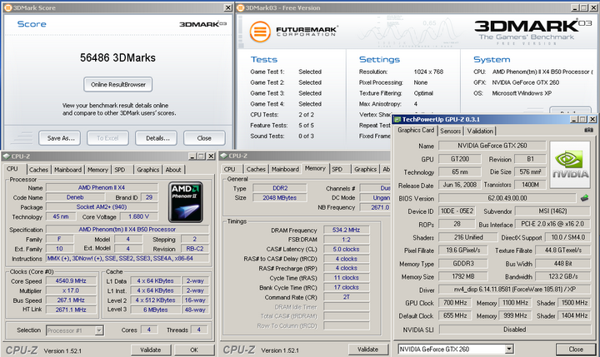Open SPD tab in the Memory-tab CPU-Z window

337,169
